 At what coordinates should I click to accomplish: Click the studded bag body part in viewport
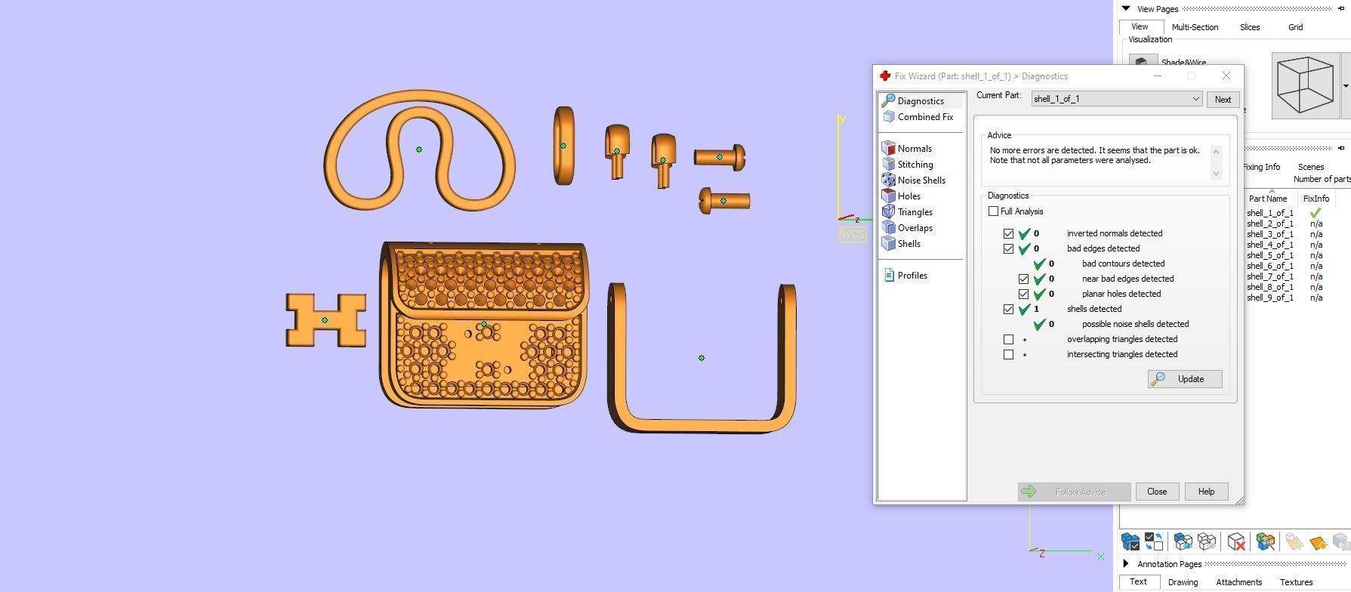pos(483,325)
